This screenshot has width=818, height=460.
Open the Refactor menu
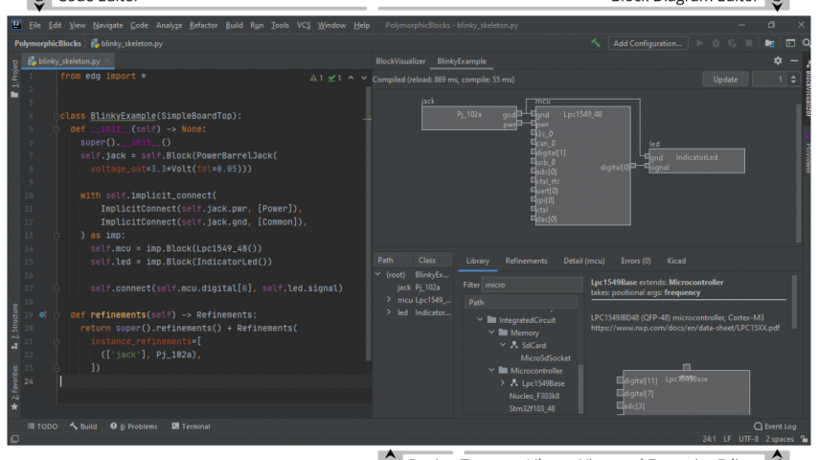[203, 25]
